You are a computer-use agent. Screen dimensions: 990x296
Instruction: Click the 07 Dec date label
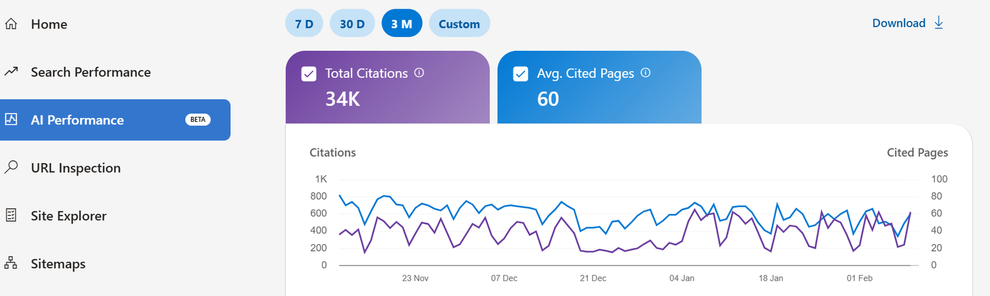pos(504,278)
